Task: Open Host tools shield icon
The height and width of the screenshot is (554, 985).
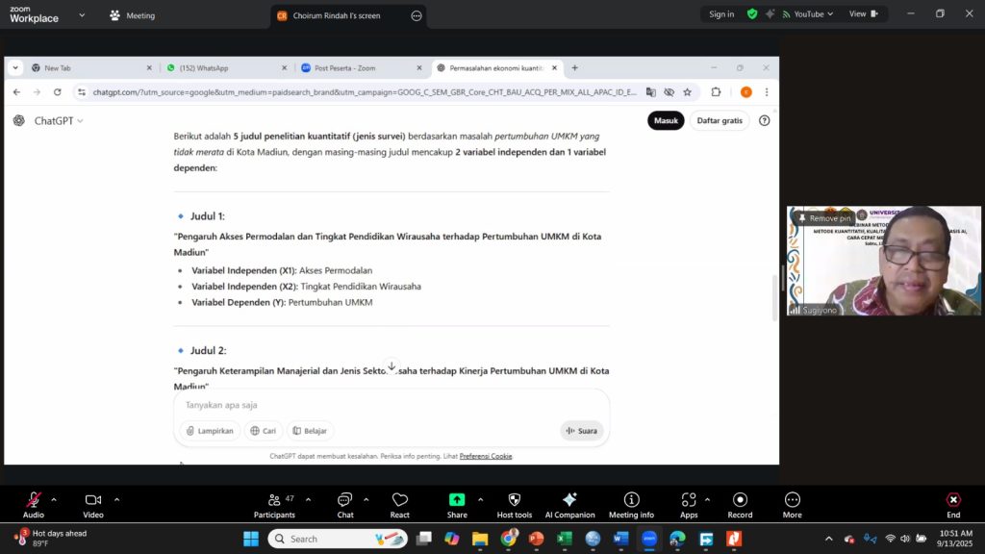Action: (514, 505)
